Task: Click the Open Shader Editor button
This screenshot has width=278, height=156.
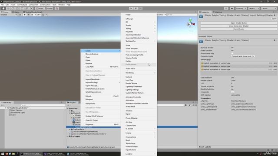Action: click(x=238, y=23)
